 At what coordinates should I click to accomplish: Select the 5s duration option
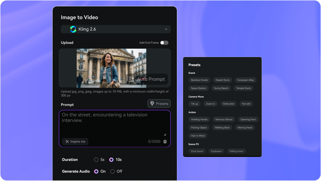coord(96,160)
